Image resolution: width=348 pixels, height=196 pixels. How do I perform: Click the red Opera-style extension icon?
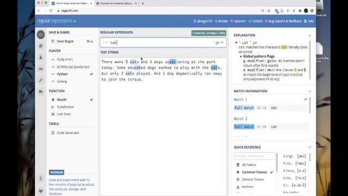pyautogui.click(x=312, y=11)
